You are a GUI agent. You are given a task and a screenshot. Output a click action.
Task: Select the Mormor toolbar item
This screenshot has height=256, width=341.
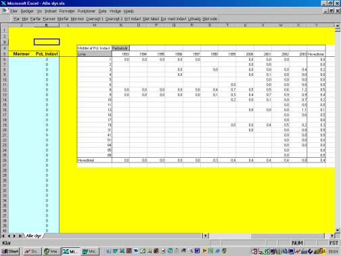[77, 19]
